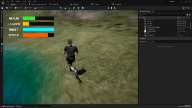Screen dimensions: 192x108
Task: Close the Details tab
Action: [153, 42]
